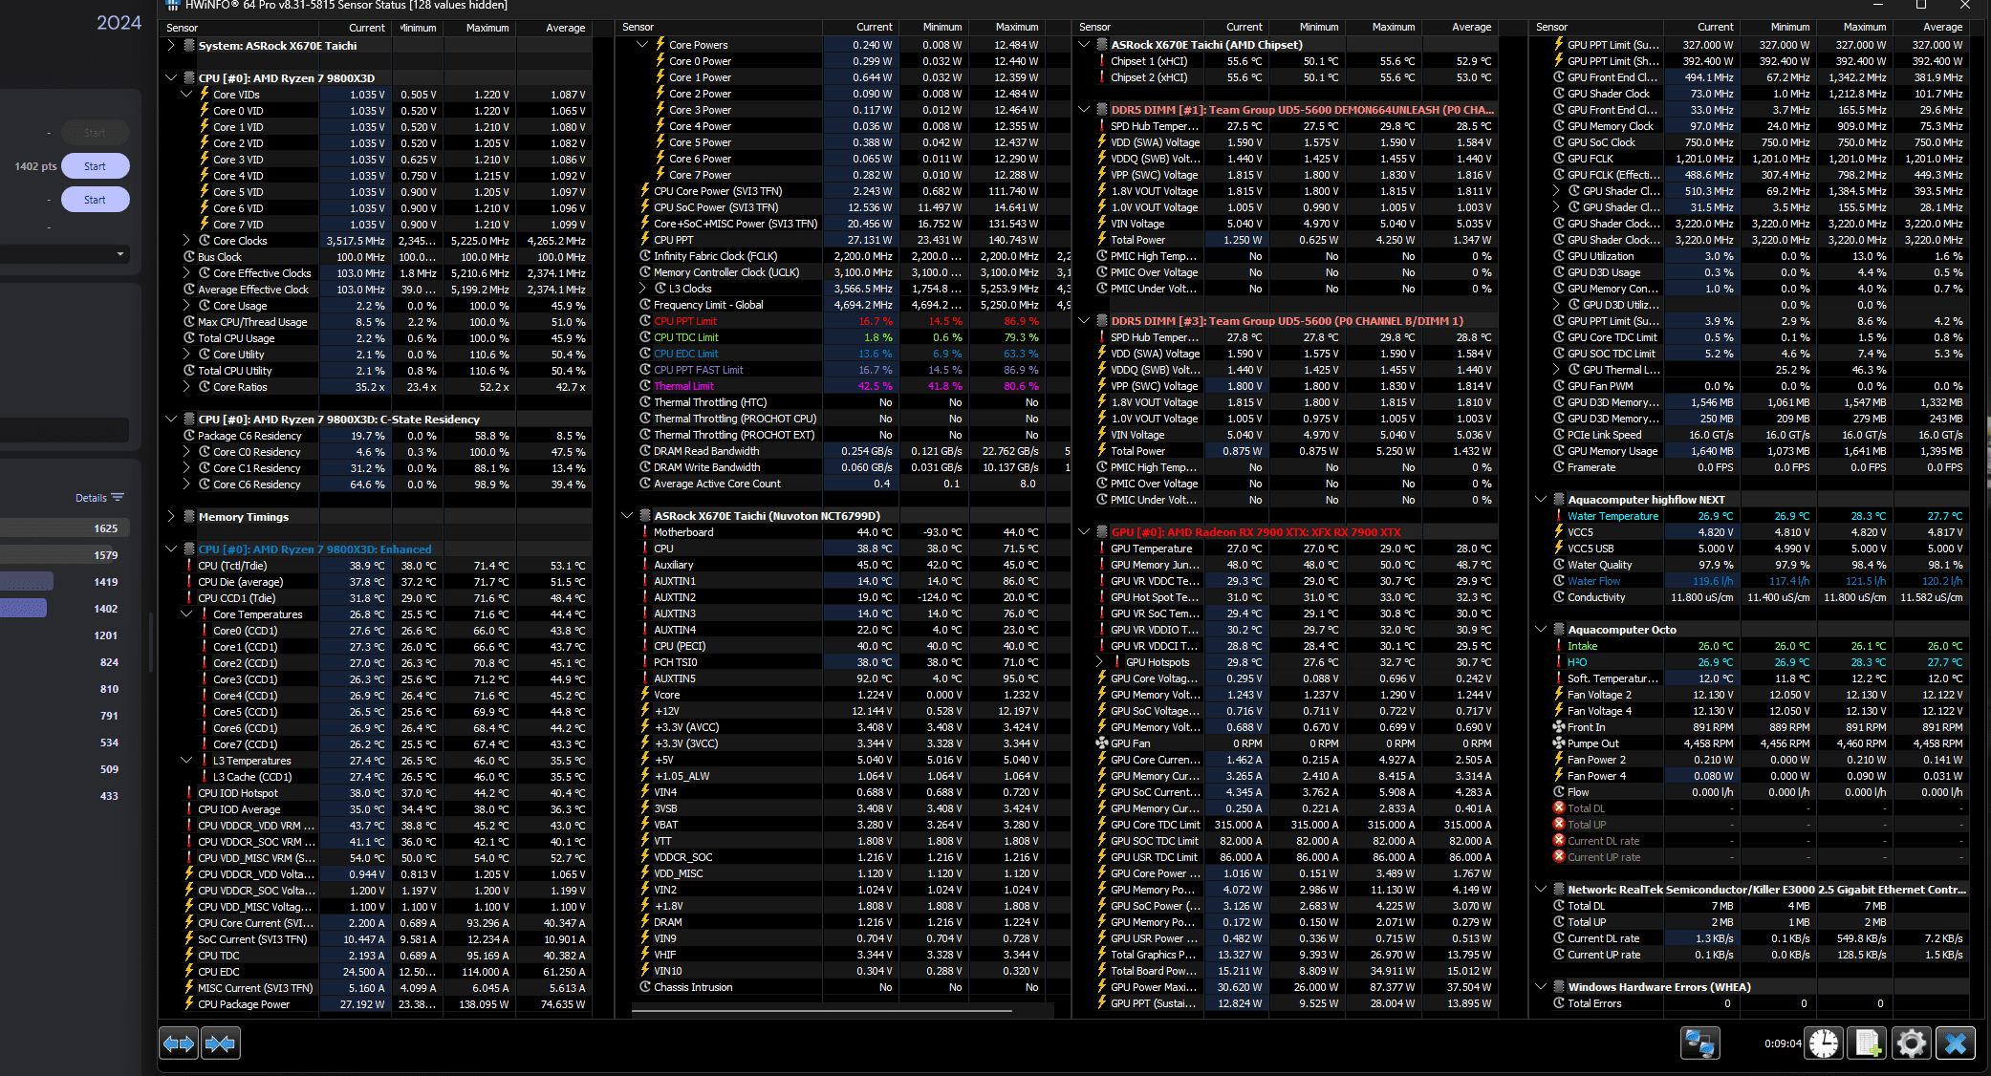Open the remote network monitoring icon
This screenshot has height=1076, width=1991.
click(1699, 1044)
